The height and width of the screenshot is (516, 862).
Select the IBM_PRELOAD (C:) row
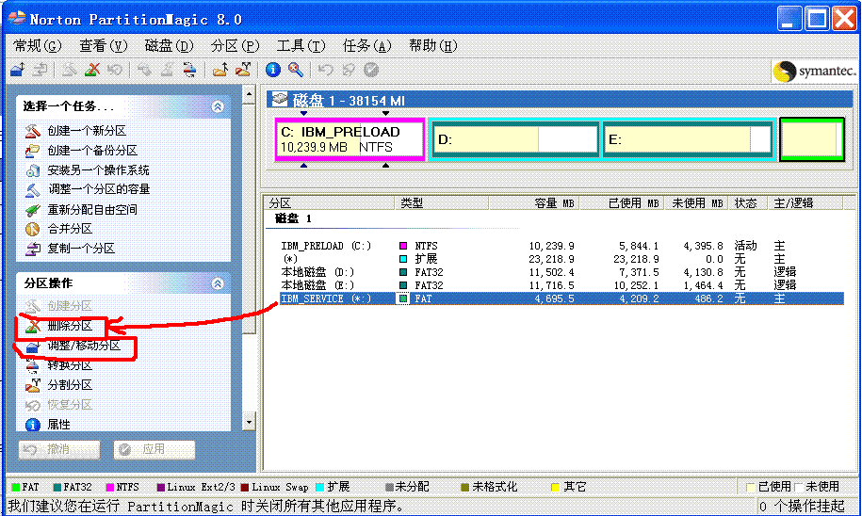click(561, 246)
